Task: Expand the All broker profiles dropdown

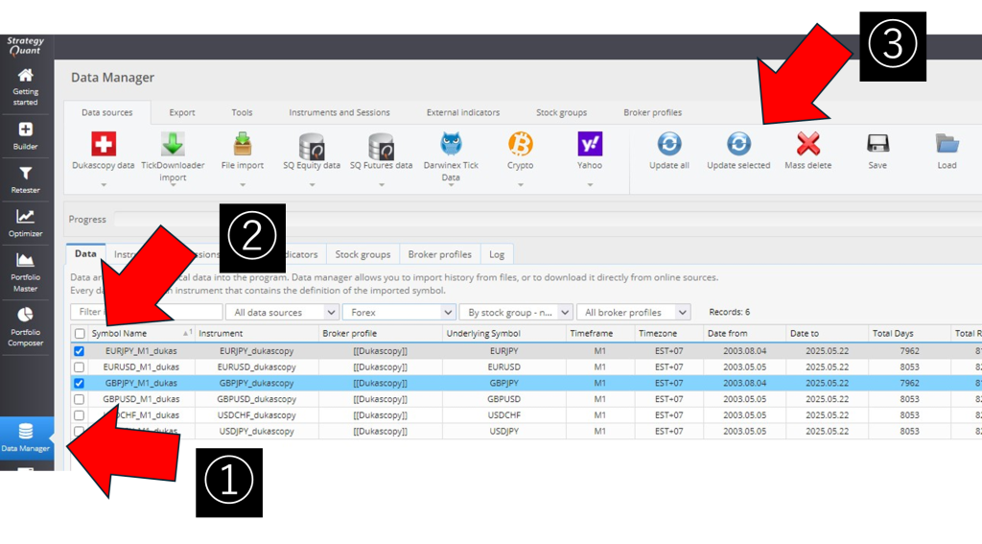Action: click(x=633, y=313)
